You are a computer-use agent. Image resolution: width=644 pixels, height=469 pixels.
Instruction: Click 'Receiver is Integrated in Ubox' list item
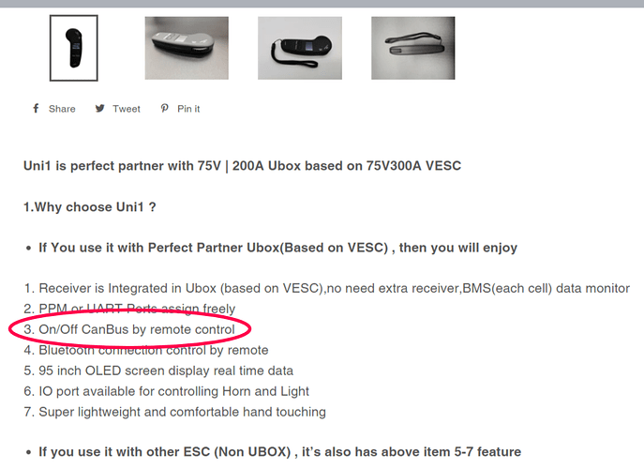pyautogui.click(x=326, y=289)
